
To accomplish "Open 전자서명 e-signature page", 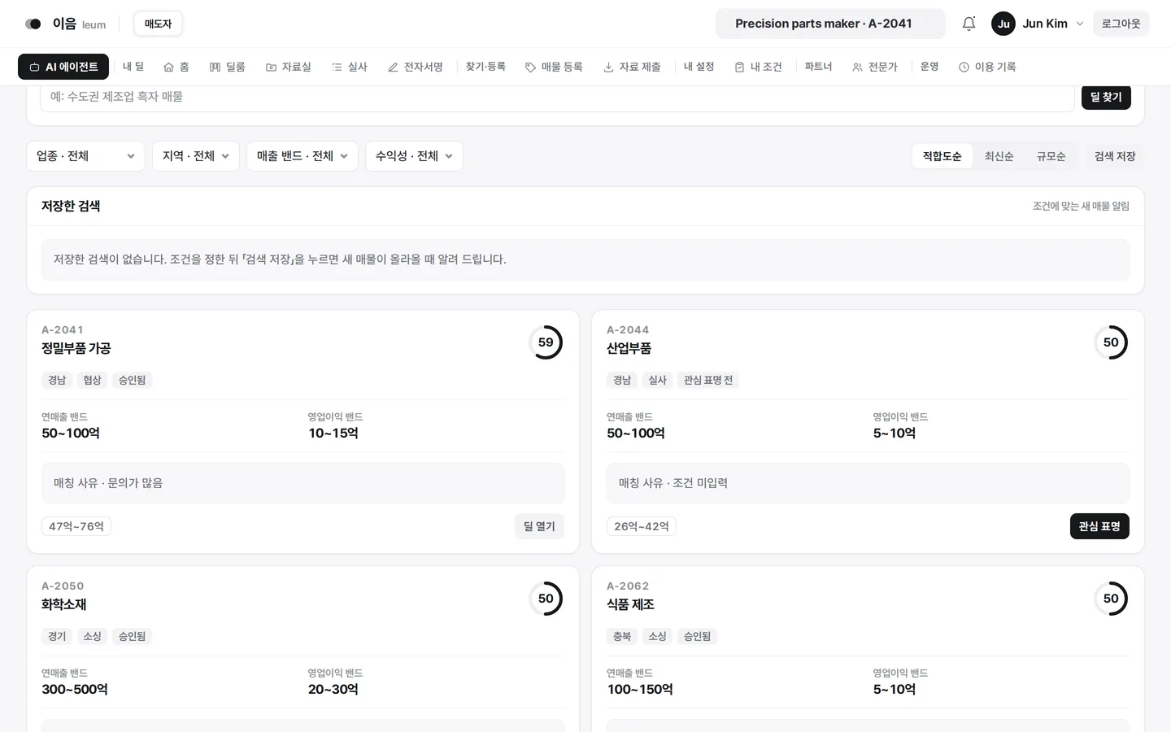I will [x=416, y=67].
